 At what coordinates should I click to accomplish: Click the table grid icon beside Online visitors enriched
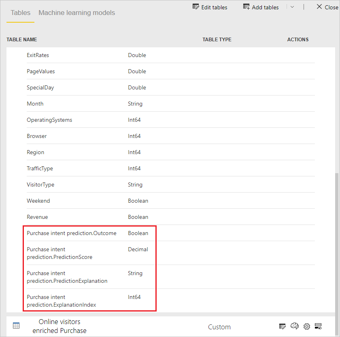(x=16, y=326)
